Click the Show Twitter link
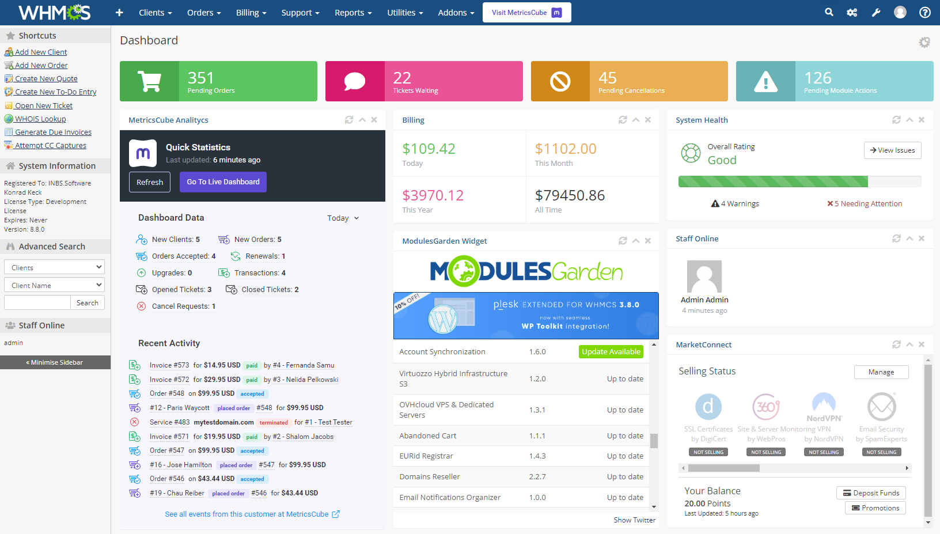The height and width of the screenshot is (534, 940). [635, 520]
